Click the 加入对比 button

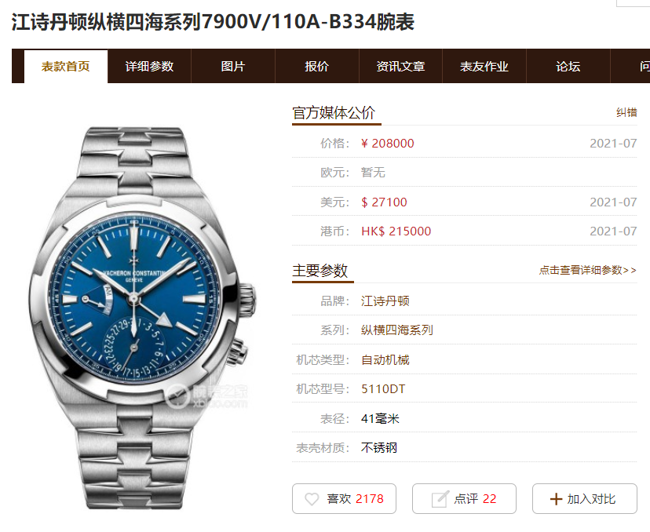(x=585, y=499)
